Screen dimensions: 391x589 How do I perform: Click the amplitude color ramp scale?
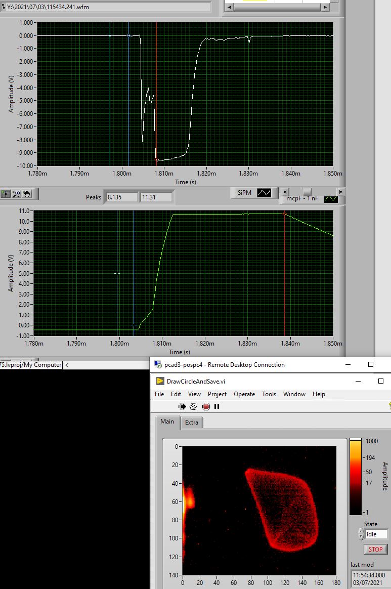click(356, 476)
